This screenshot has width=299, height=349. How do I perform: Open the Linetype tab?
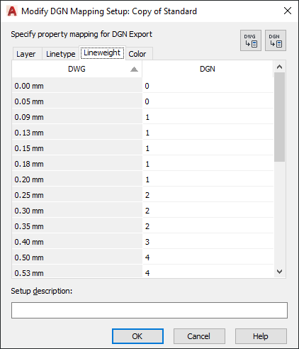tap(61, 54)
